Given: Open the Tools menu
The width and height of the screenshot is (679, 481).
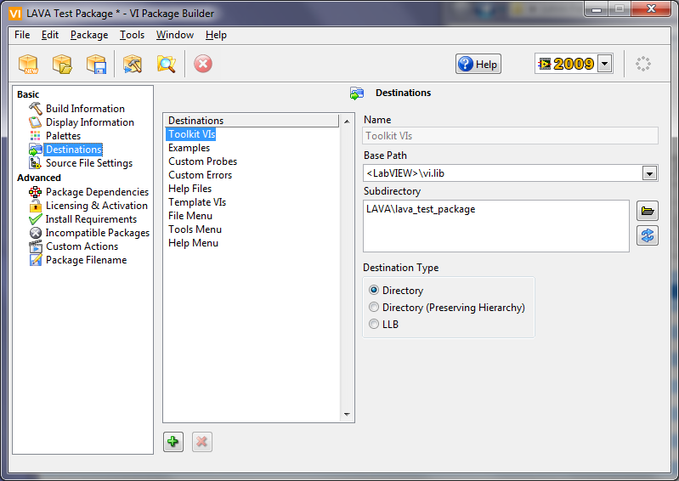Looking at the screenshot, I should [x=132, y=35].
